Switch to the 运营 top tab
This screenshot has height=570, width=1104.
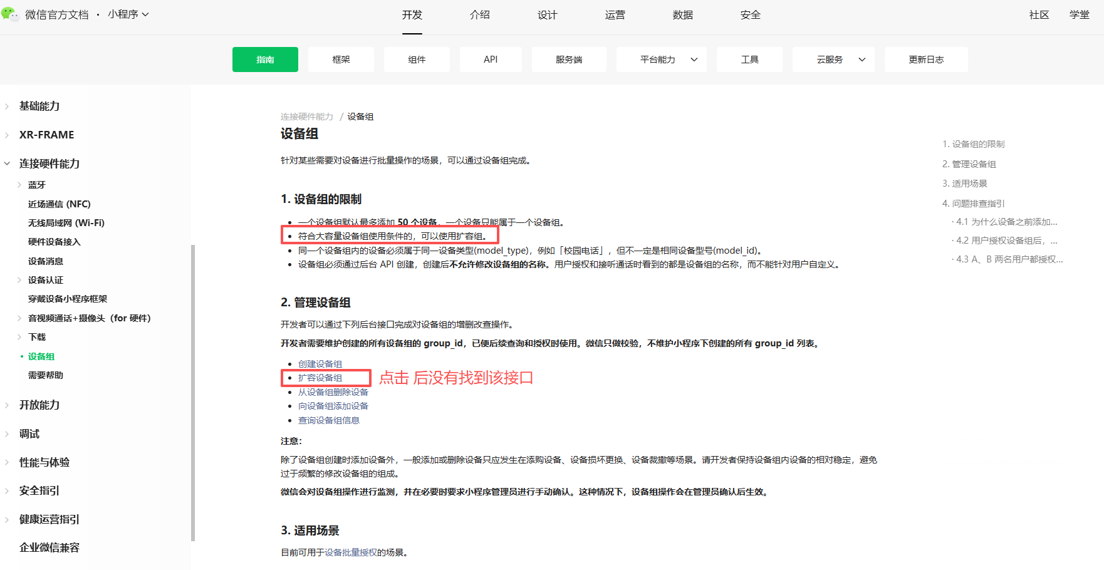[615, 15]
